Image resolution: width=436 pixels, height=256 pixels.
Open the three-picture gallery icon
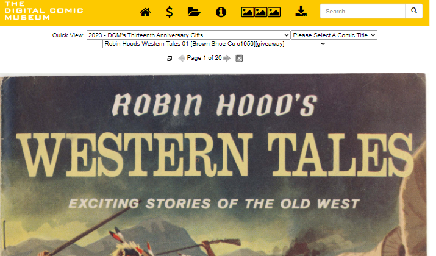(260, 12)
